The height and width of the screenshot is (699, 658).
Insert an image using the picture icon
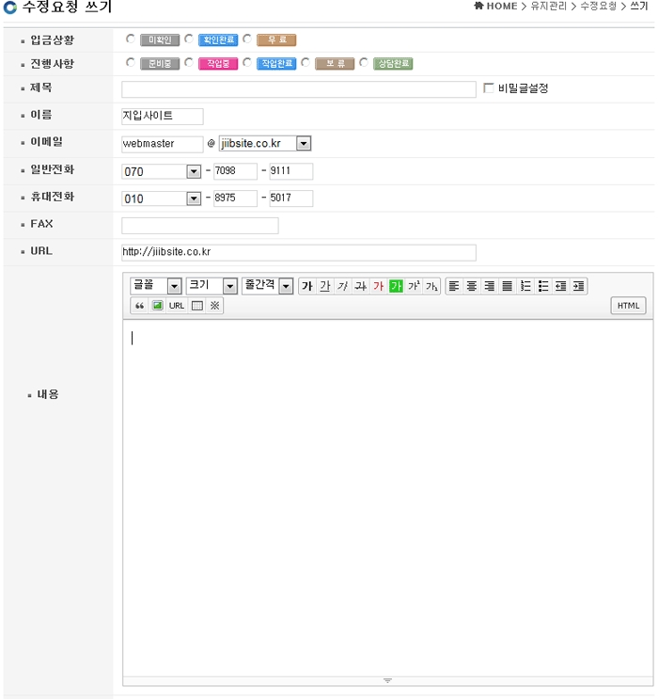(x=158, y=306)
